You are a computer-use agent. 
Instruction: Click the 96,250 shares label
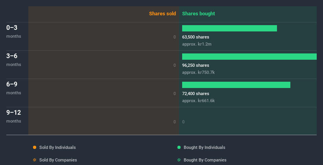tap(196, 65)
